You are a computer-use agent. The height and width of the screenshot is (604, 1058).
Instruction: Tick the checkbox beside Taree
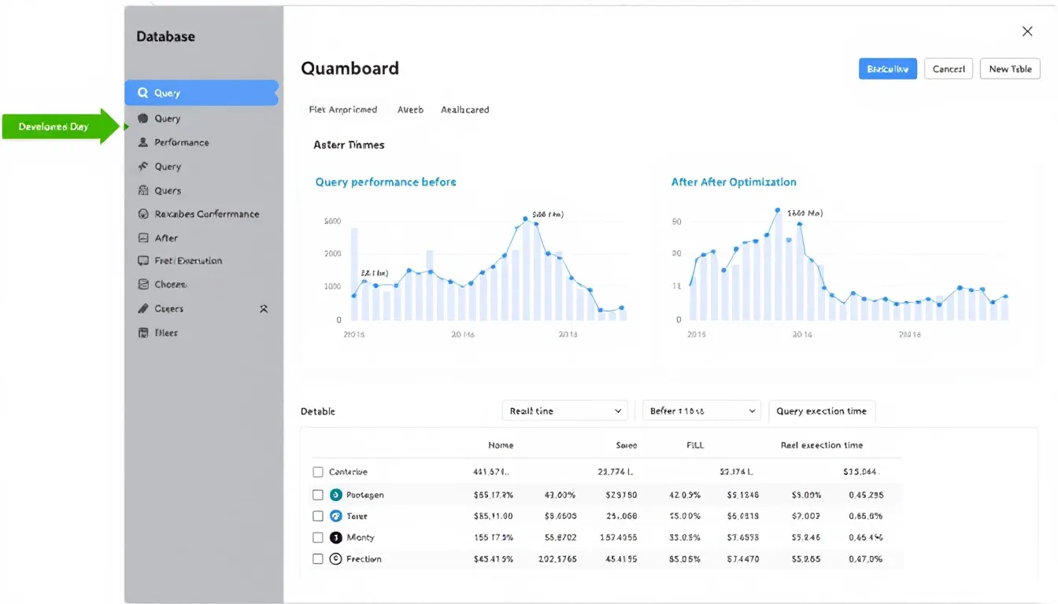point(318,516)
